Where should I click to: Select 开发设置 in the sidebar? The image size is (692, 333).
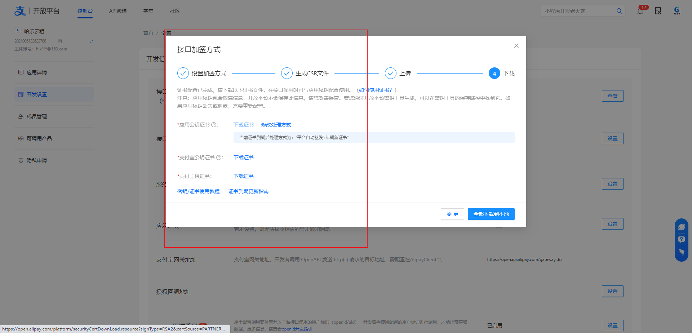pos(54,94)
